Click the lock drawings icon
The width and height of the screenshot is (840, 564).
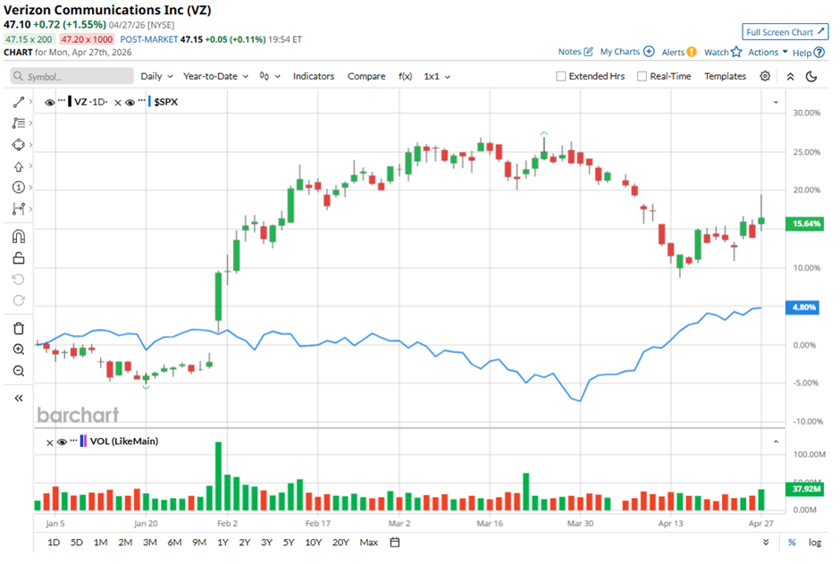(19, 258)
